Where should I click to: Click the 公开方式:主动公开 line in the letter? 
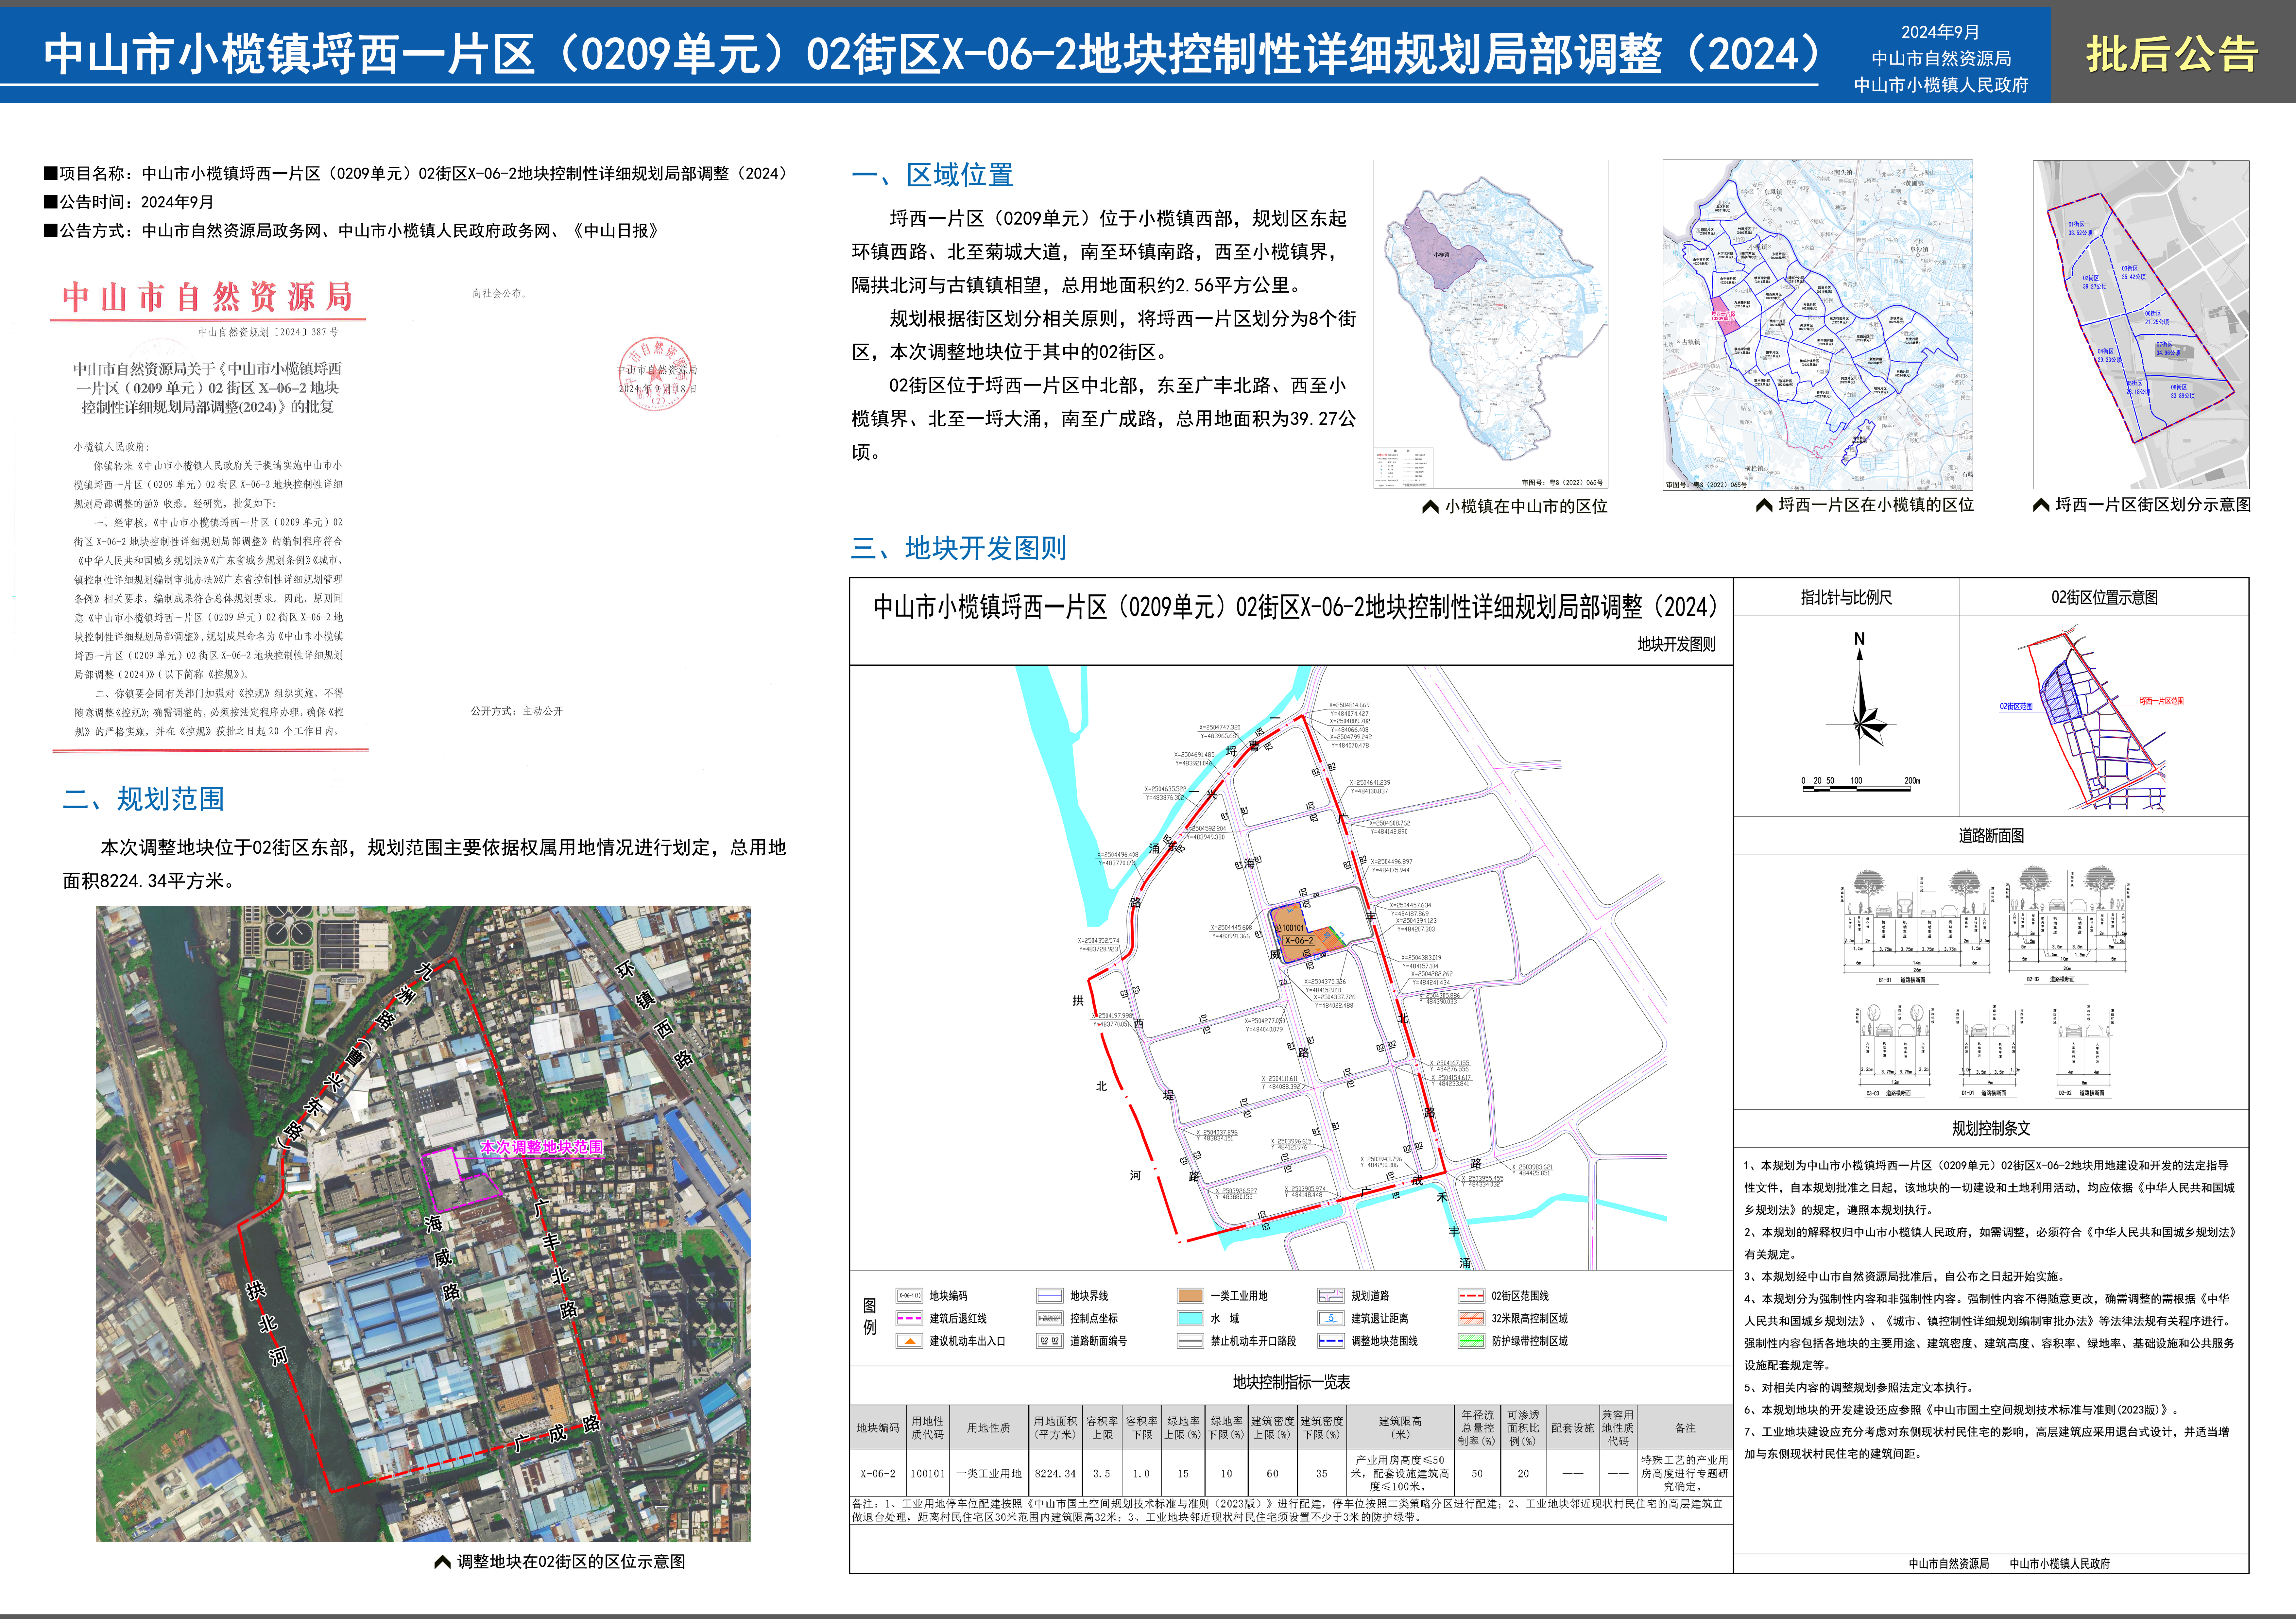click(517, 711)
